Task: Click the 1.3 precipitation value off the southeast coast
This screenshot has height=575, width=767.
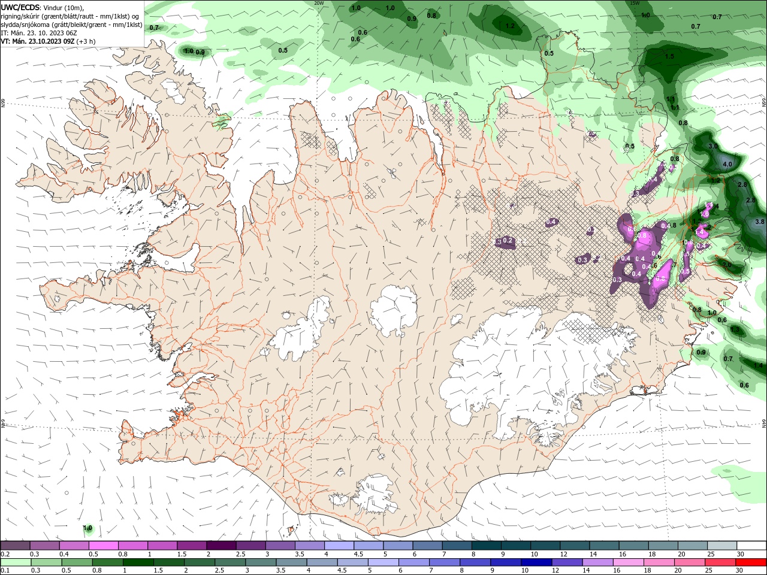Action: tap(735, 330)
